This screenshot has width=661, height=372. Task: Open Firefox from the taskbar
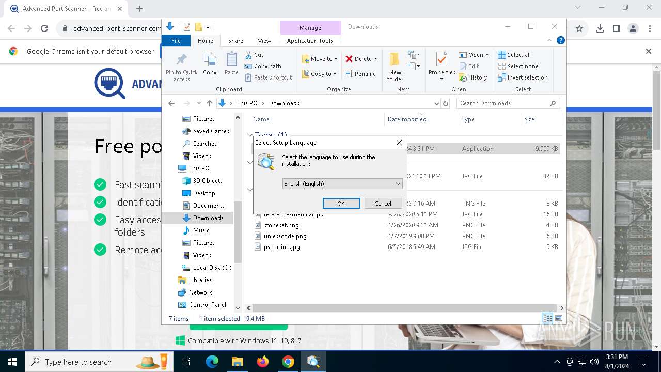[263, 362]
